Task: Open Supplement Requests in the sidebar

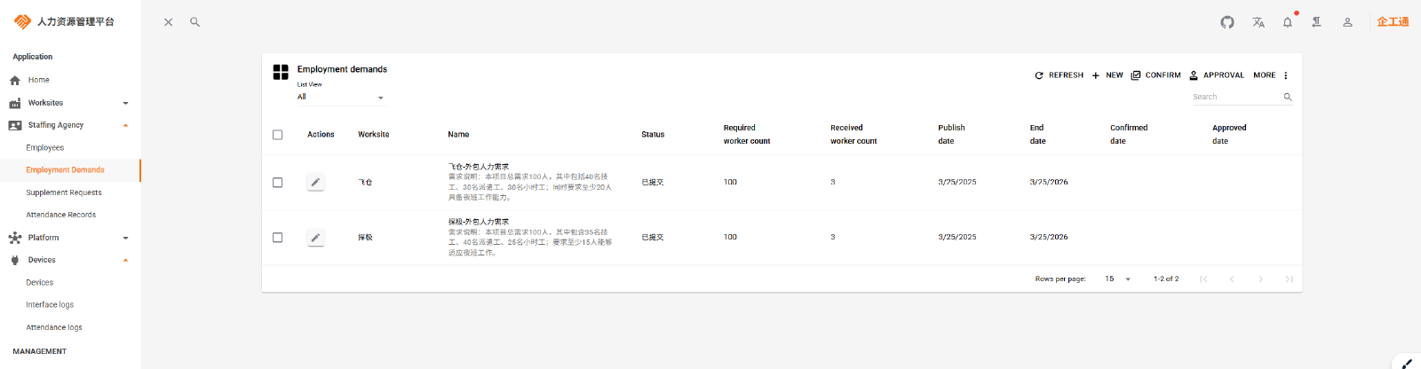Action: tap(64, 192)
